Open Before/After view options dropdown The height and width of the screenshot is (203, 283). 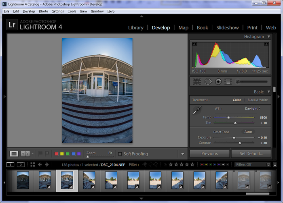(x=32, y=154)
